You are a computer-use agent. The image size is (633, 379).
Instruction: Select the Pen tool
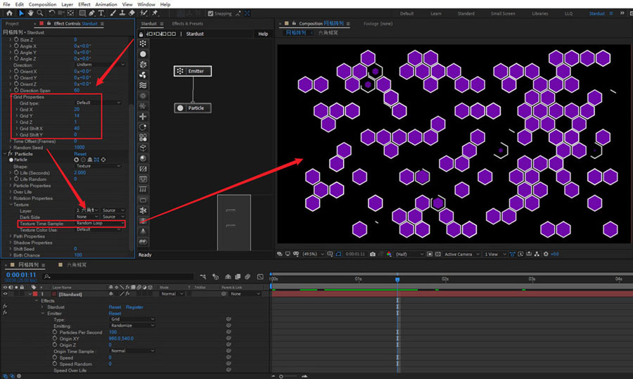click(x=93, y=13)
